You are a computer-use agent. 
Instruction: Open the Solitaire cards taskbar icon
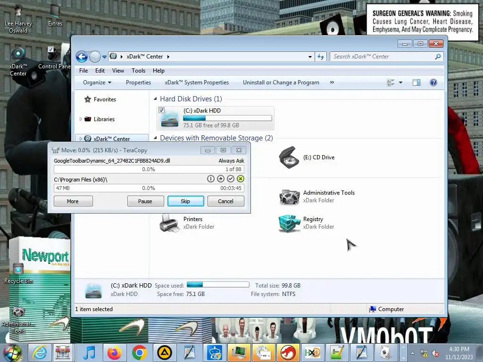(386, 353)
